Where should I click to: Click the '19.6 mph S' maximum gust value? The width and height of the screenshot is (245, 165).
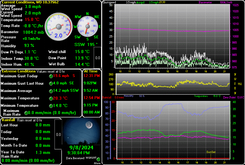[64, 76]
